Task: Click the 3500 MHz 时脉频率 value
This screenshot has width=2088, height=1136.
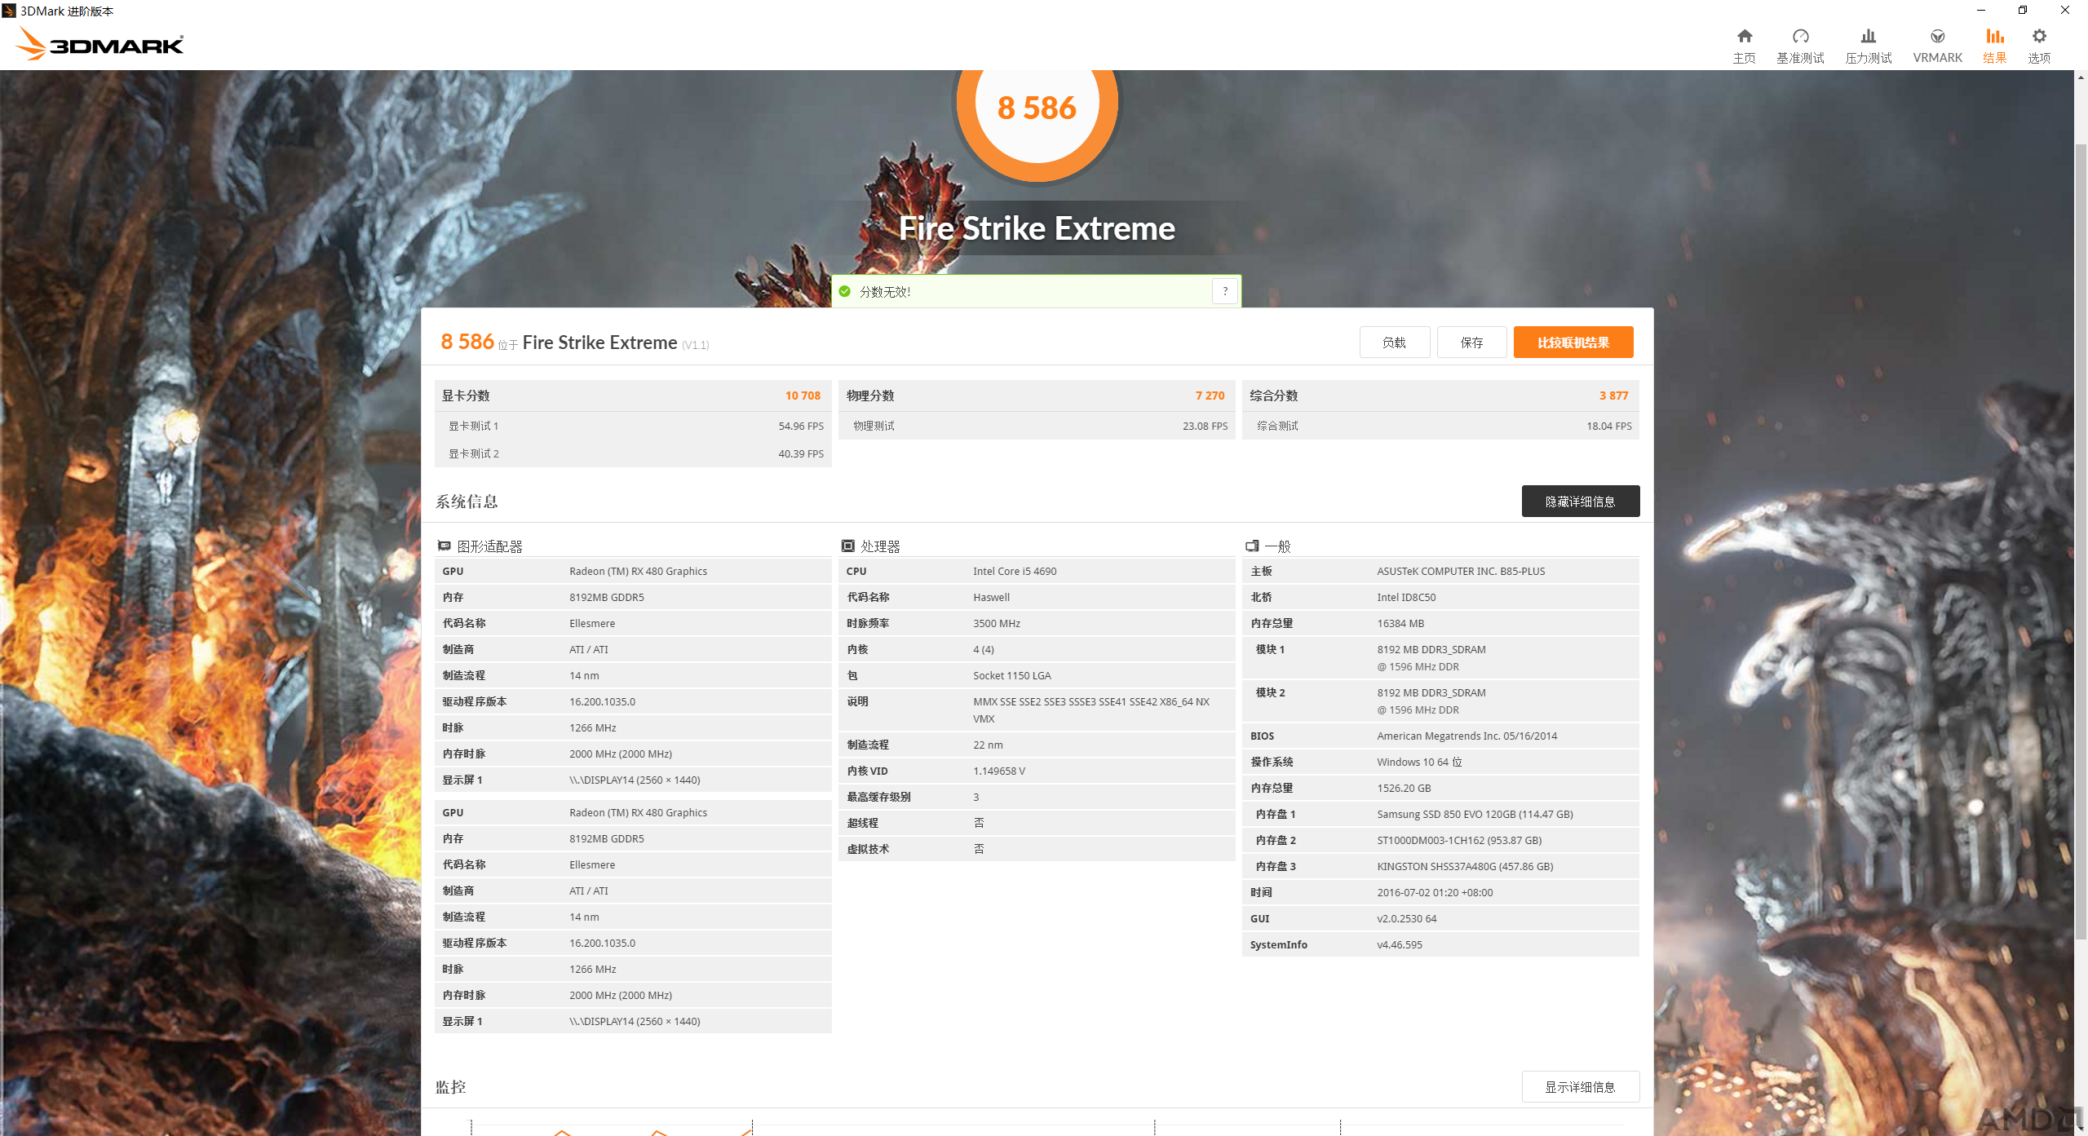Action: (x=997, y=623)
